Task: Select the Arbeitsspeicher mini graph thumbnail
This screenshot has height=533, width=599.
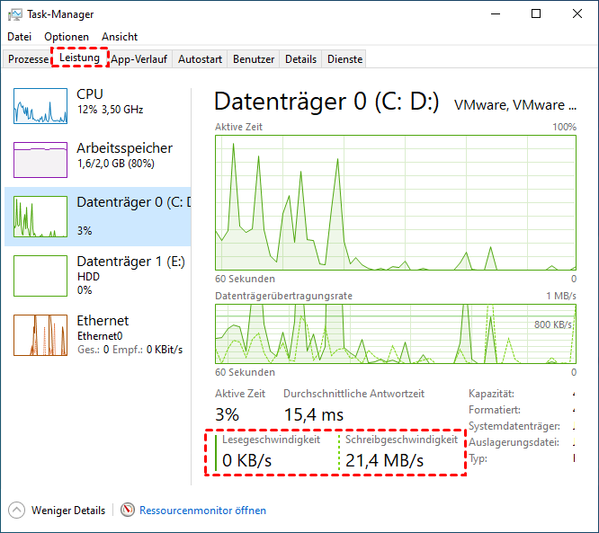Action: click(40, 160)
